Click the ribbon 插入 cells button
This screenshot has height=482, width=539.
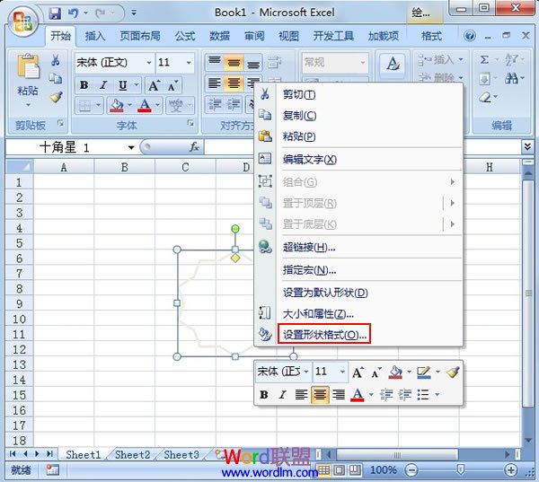441,60
